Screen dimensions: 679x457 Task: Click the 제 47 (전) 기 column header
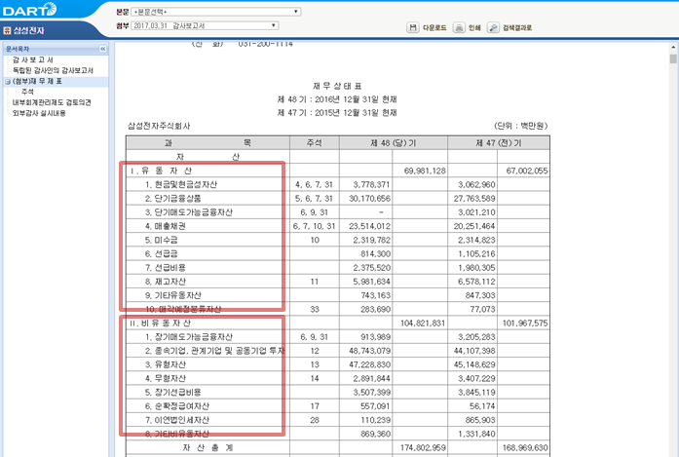click(x=499, y=143)
